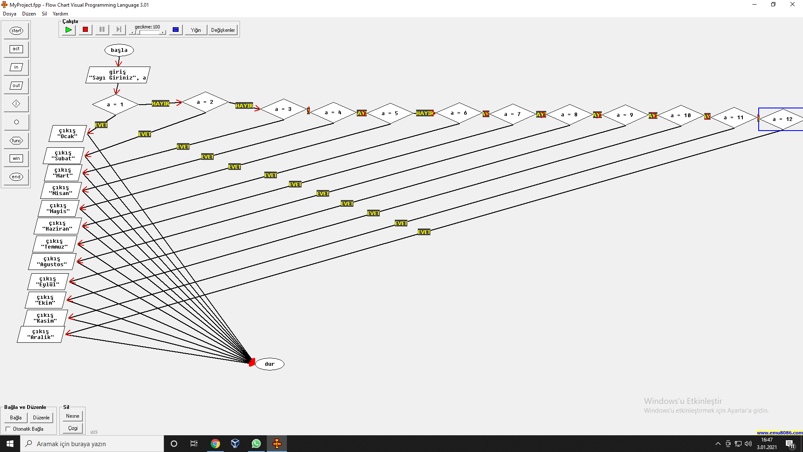Enable the Otomatik Bağla checkbox
The width and height of the screenshot is (803, 452).
tap(8, 429)
